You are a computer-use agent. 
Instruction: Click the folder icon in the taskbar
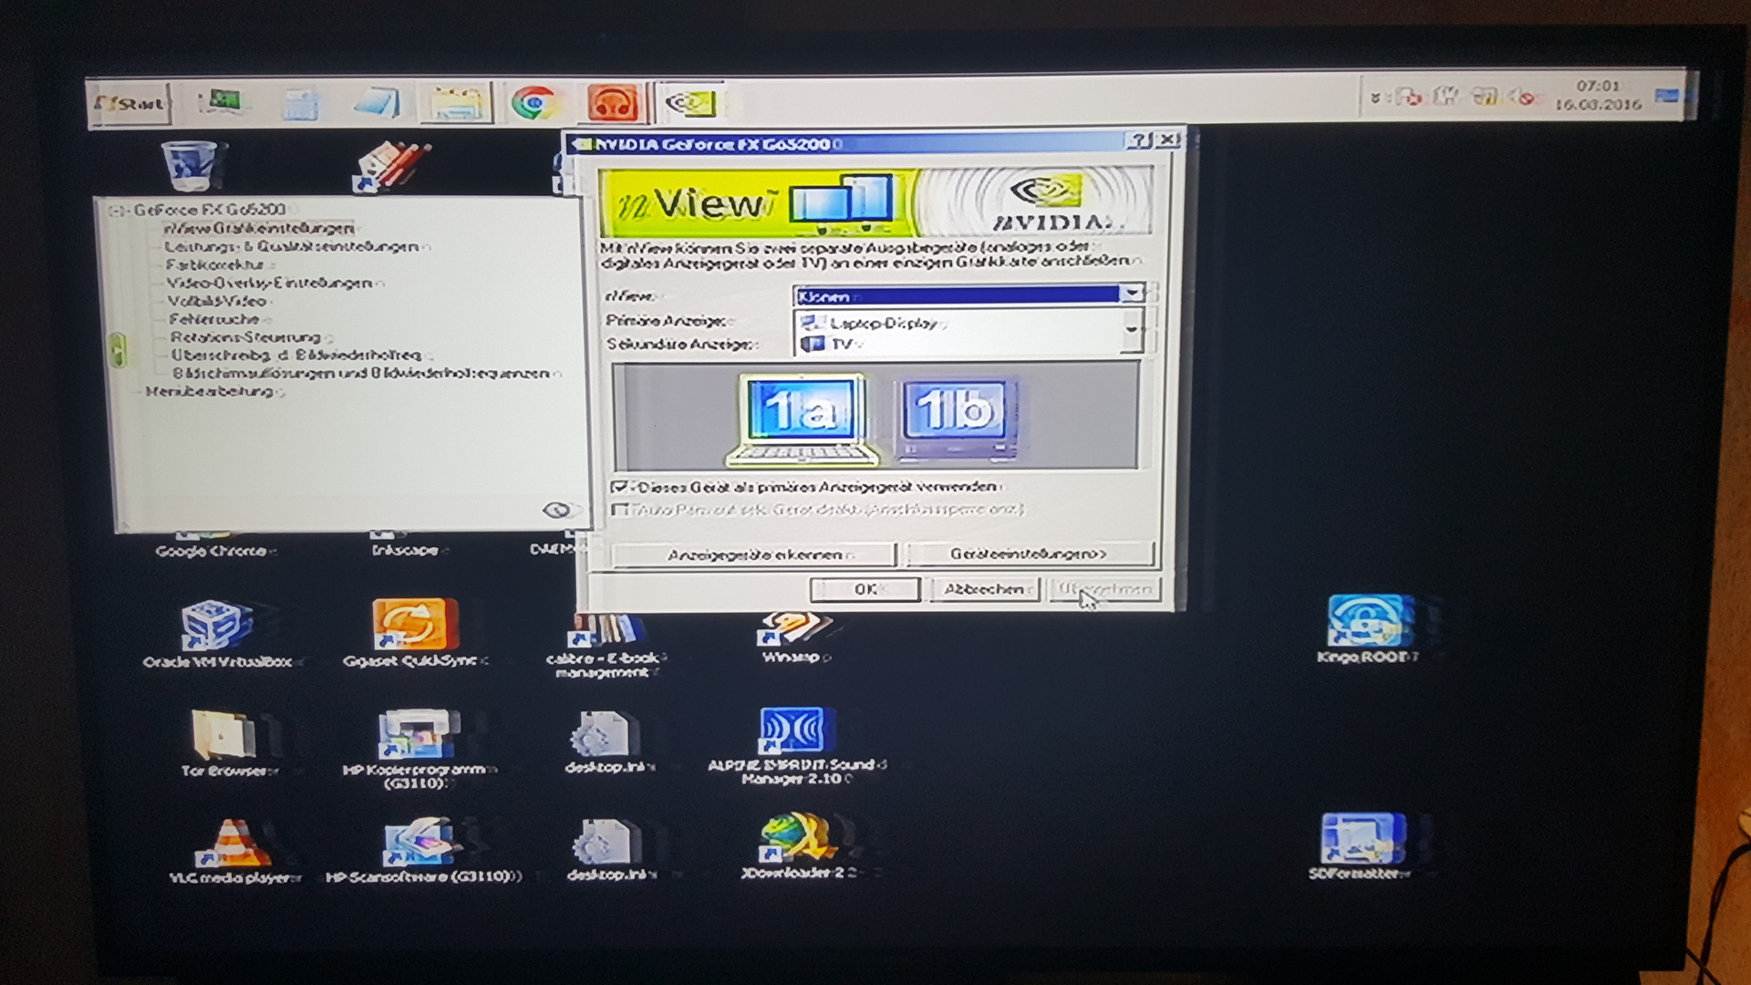tap(456, 104)
